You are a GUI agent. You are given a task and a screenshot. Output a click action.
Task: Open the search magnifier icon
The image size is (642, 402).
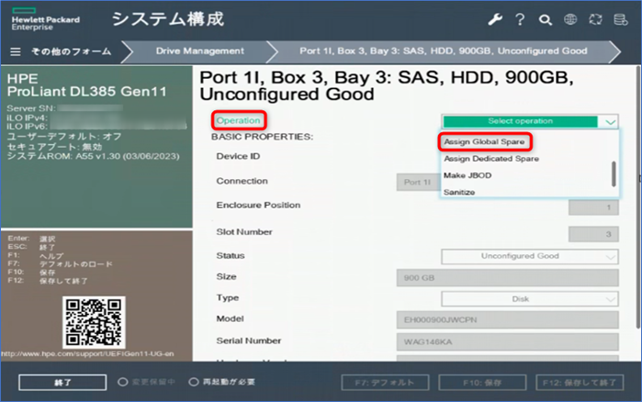545,19
